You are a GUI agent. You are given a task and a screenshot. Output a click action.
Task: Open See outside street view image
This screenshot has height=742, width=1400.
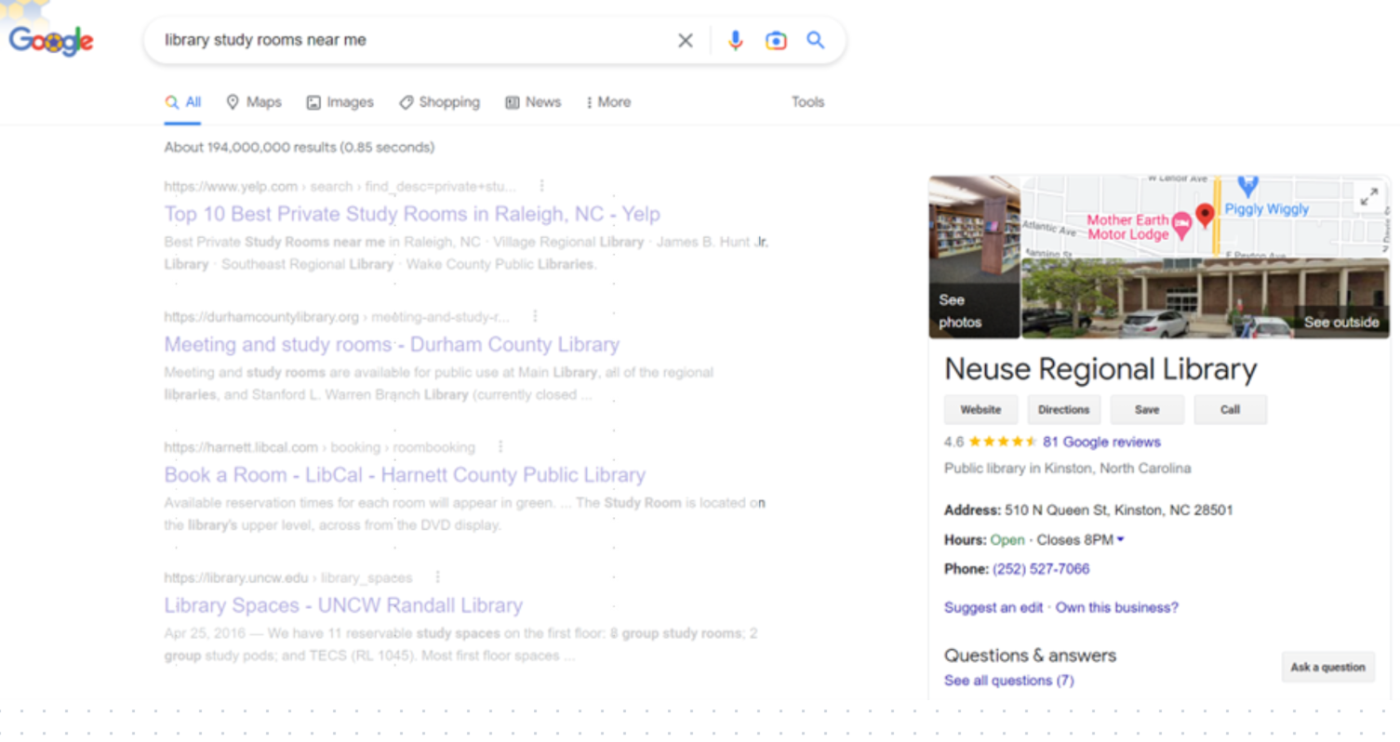tap(1206, 298)
